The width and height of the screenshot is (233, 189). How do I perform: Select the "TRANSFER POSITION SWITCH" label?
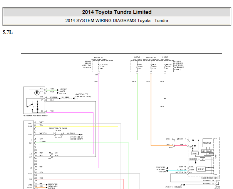coord(36,116)
